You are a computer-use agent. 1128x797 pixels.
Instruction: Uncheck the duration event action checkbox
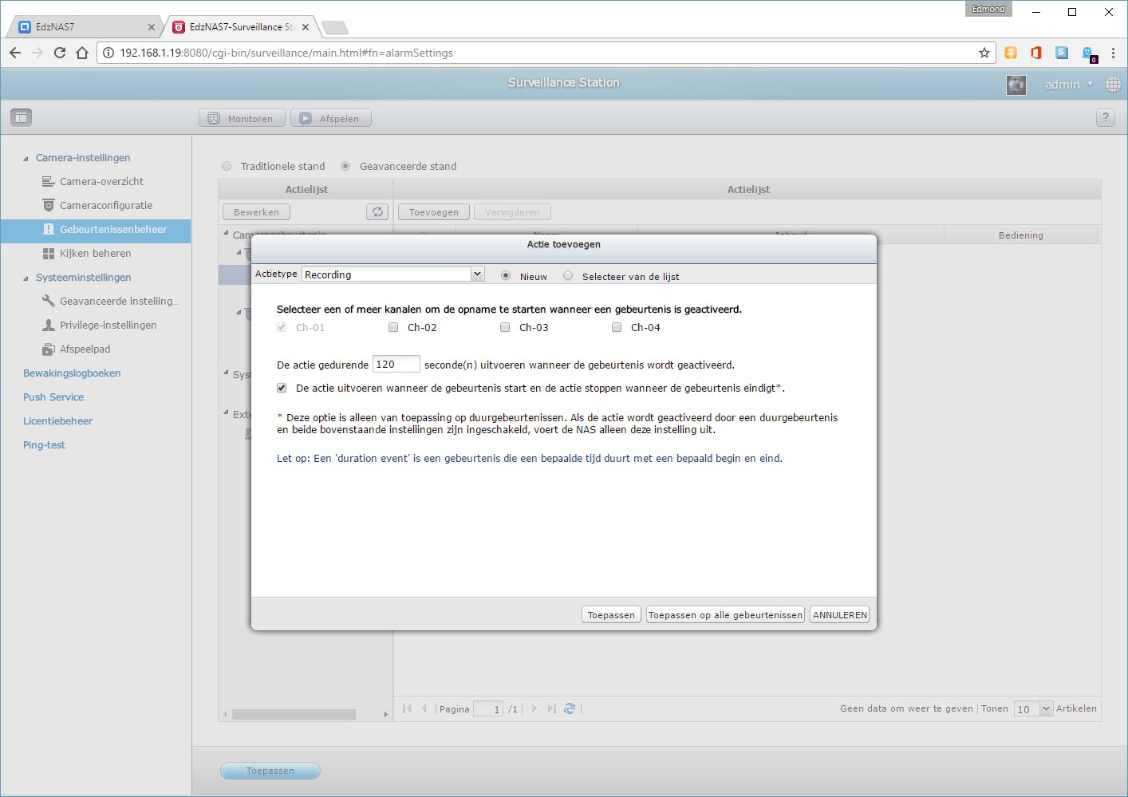pyautogui.click(x=282, y=388)
